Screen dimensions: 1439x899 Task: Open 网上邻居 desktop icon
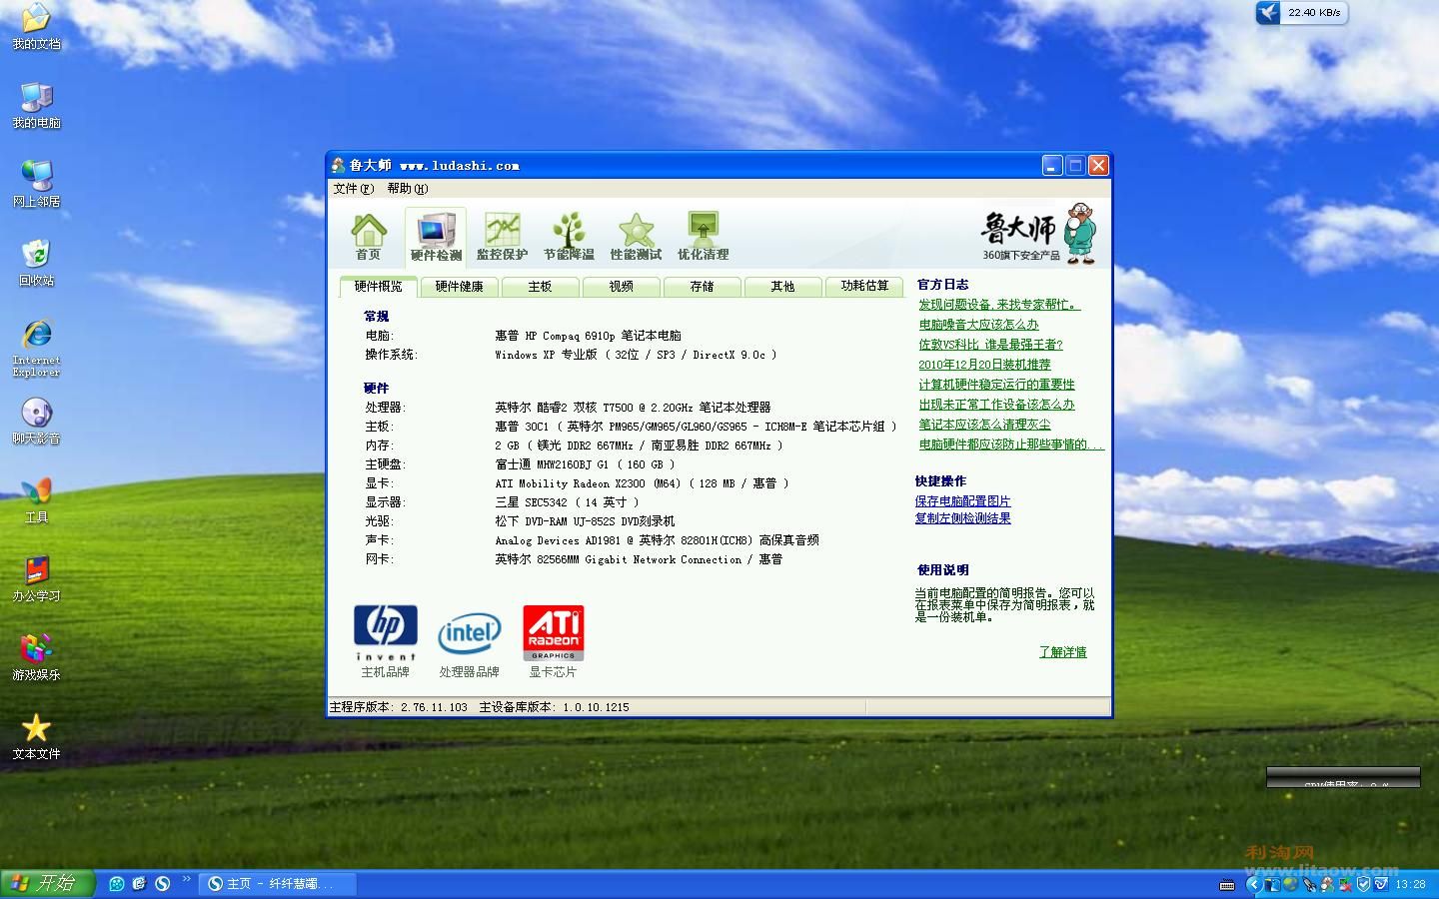[36, 185]
